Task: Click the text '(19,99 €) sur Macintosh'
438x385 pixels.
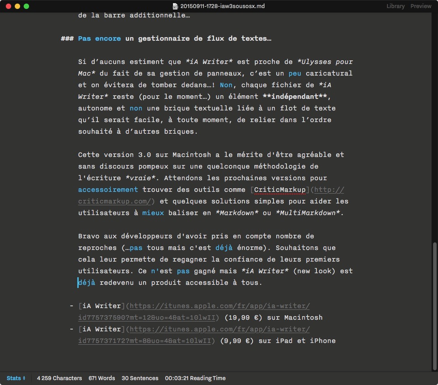Action: pyautogui.click(x=274, y=317)
